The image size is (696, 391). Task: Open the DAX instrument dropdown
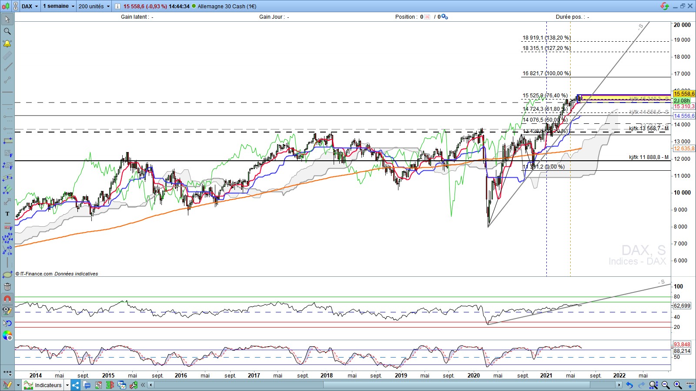tap(30, 6)
